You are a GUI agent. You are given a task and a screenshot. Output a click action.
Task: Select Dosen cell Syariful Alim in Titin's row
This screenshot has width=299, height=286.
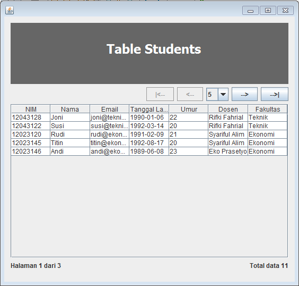click(228, 143)
